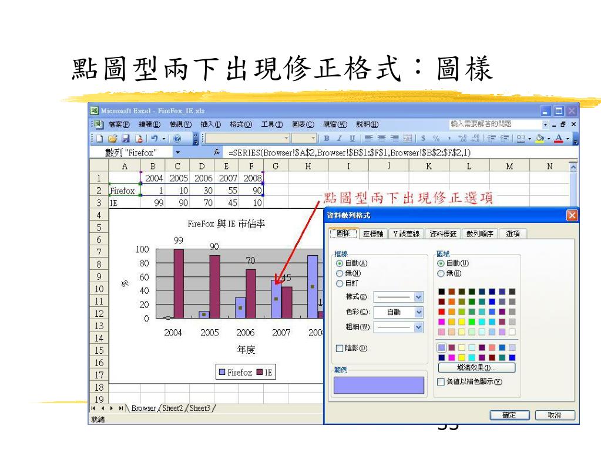Enable 負值以補色顯示(V) checkbox
The image size is (601, 450).
point(441,382)
